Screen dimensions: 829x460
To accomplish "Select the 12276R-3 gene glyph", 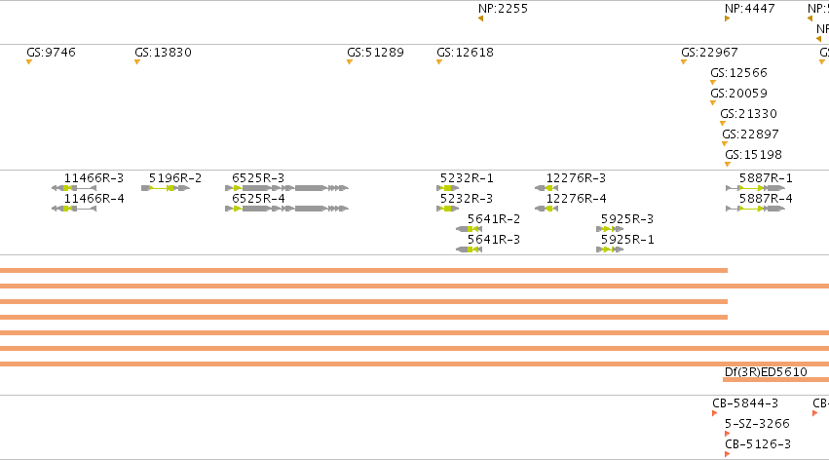I will 546,188.
